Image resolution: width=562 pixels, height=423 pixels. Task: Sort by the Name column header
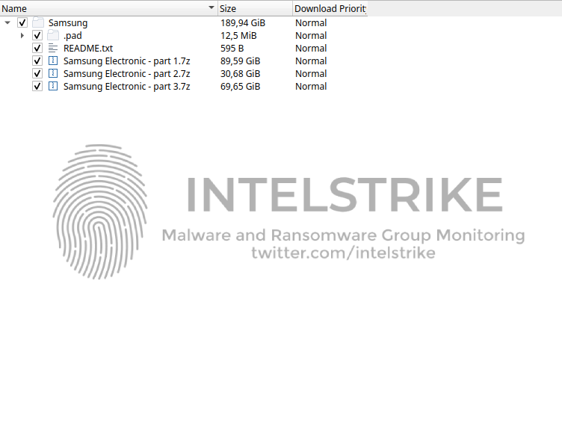108,8
